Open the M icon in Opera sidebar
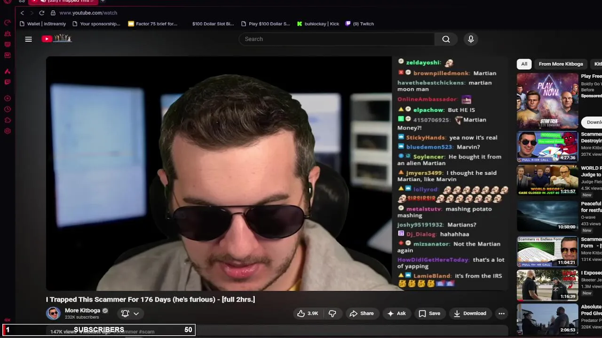Image resolution: width=602 pixels, height=338 pixels. click(8, 55)
